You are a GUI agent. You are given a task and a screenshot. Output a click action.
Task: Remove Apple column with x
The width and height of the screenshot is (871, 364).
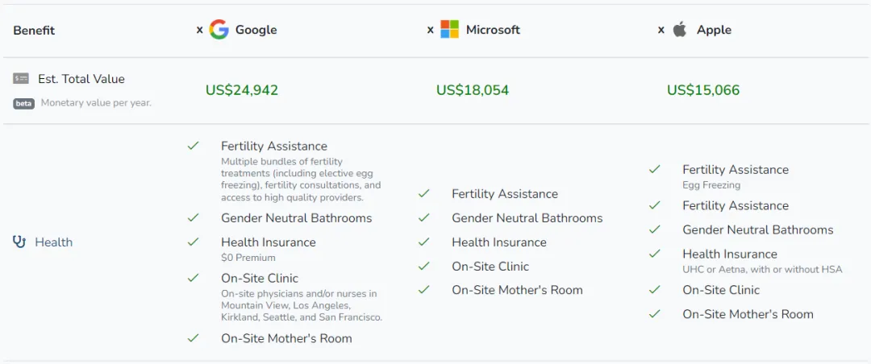(661, 30)
